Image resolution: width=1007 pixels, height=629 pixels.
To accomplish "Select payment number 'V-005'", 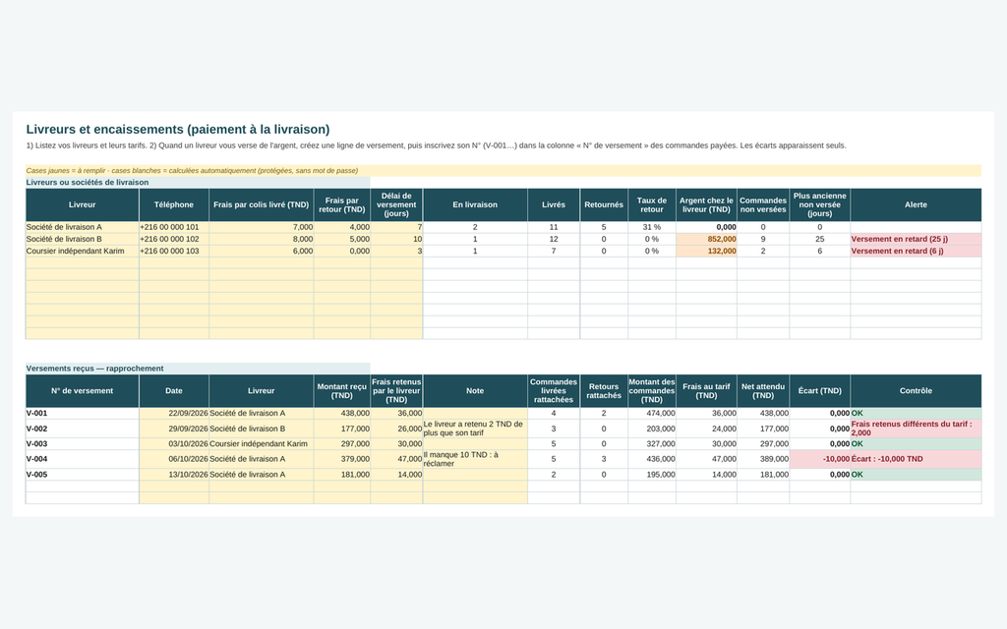I will 83,475.
